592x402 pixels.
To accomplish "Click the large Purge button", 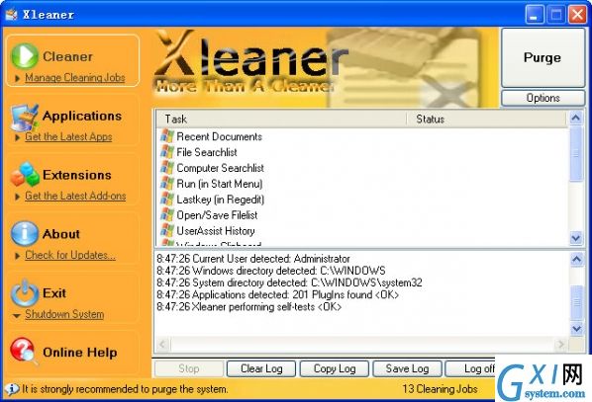I will click(x=543, y=57).
